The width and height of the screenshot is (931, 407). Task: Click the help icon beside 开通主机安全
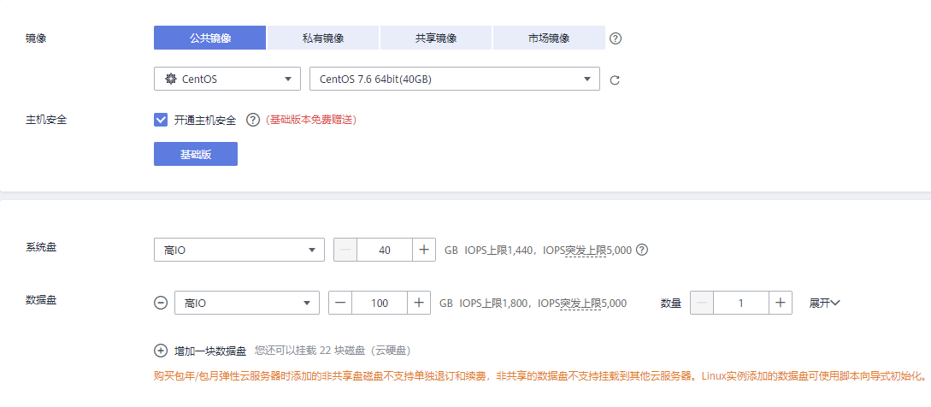tap(253, 120)
